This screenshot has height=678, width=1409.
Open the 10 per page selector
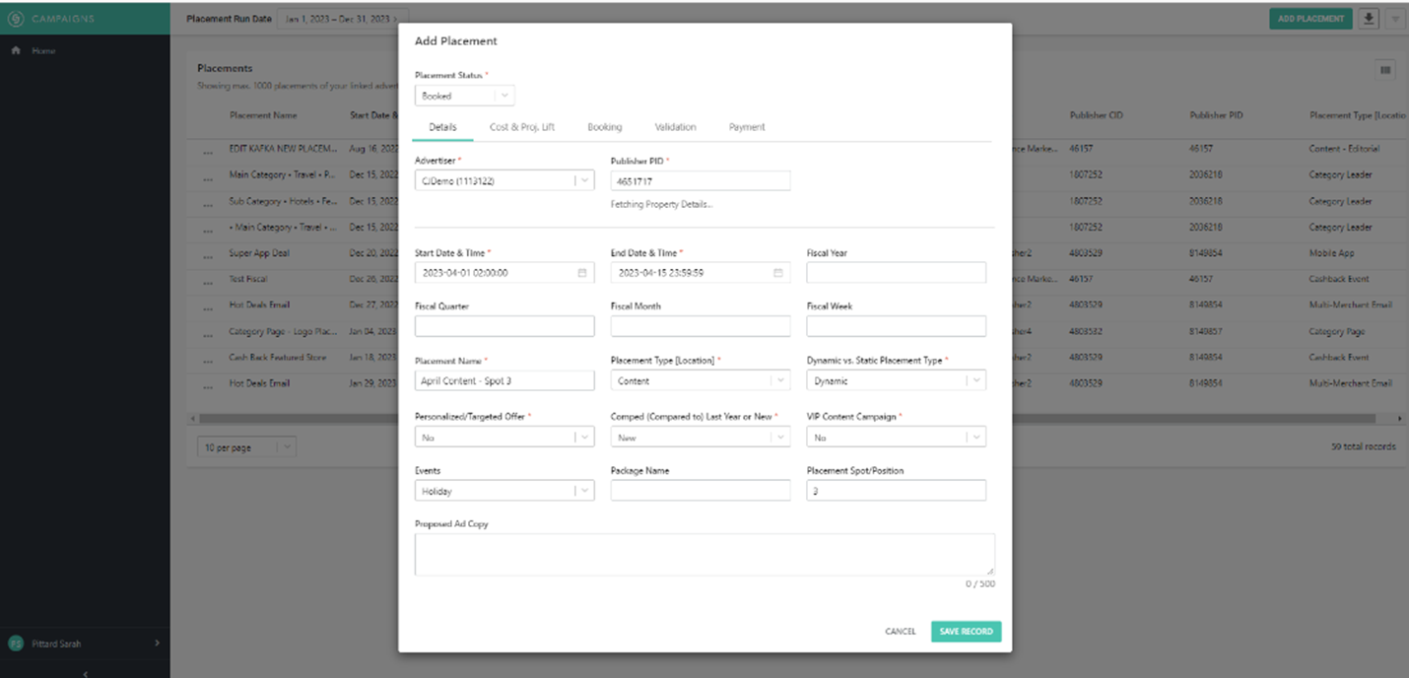[x=246, y=445]
